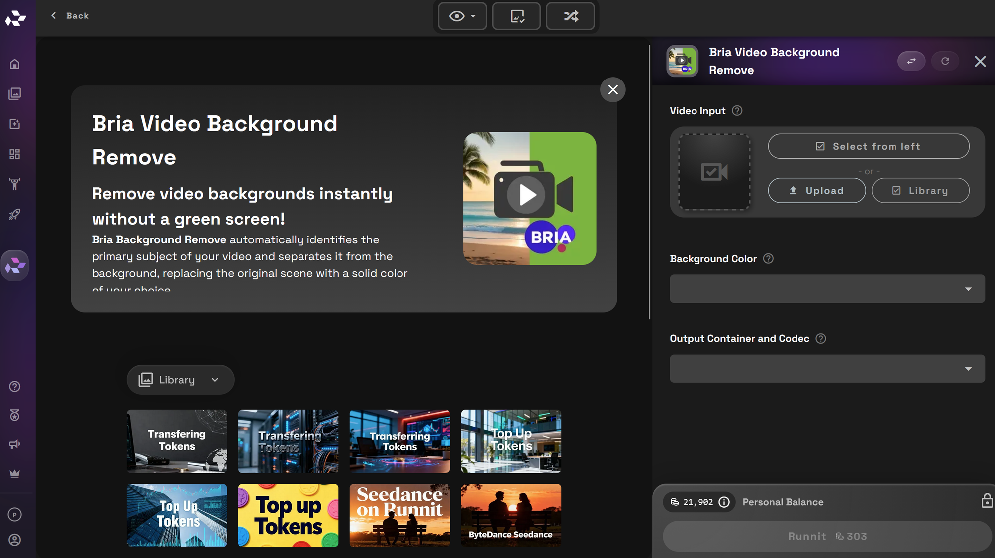
Task: Click Select from left checkbox button
Action: click(x=868, y=146)
